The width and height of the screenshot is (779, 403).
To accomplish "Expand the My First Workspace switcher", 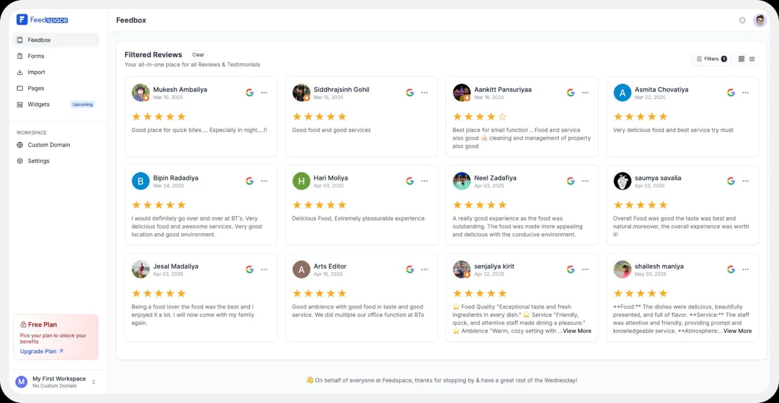I will tap(94, 381).
